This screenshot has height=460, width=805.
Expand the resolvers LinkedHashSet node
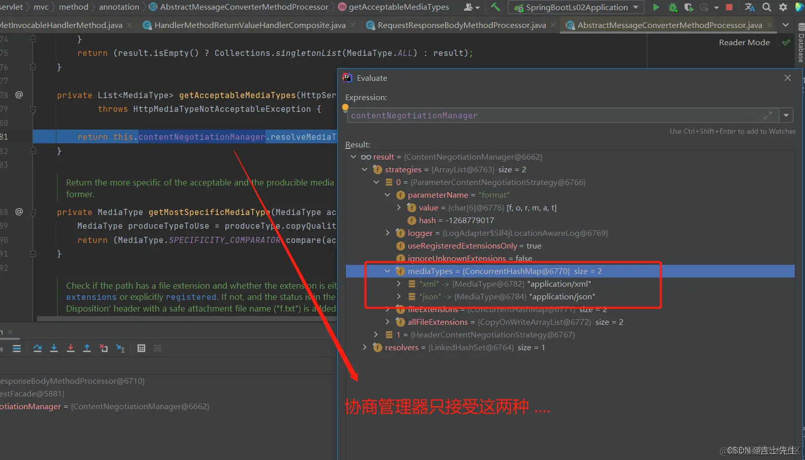tap(365, 347)
